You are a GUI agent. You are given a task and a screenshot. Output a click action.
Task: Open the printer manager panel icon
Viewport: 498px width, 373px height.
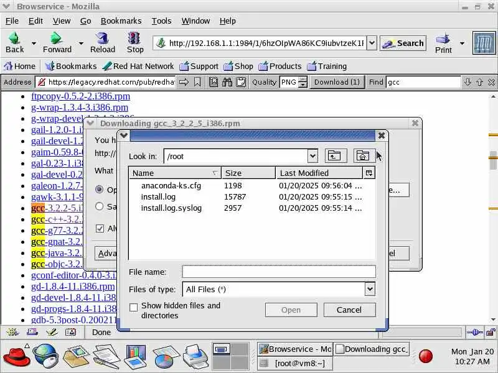coord(195,356)
